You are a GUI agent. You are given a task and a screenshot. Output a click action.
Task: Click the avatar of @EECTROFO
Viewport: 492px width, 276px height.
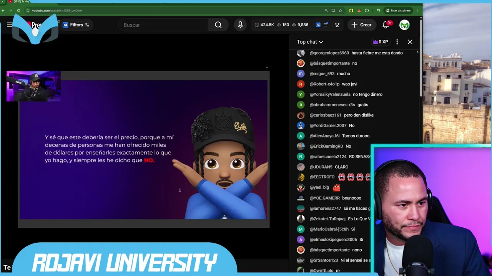click(x=301, y=177)
